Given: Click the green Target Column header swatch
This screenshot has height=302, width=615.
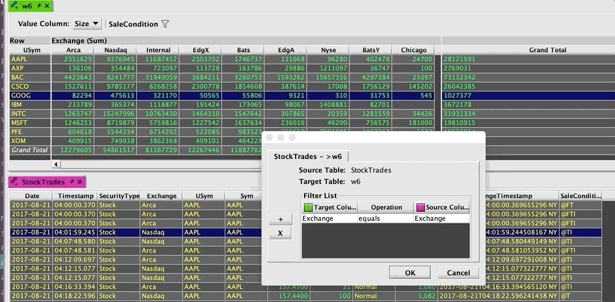Looking at the screenshot, I should pyautogui.click(x=308, y=207).
